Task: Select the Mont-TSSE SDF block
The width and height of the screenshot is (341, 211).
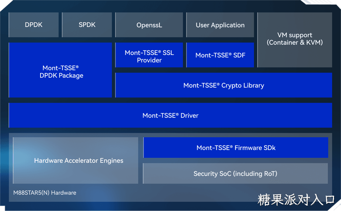Action: pos(220,55)
